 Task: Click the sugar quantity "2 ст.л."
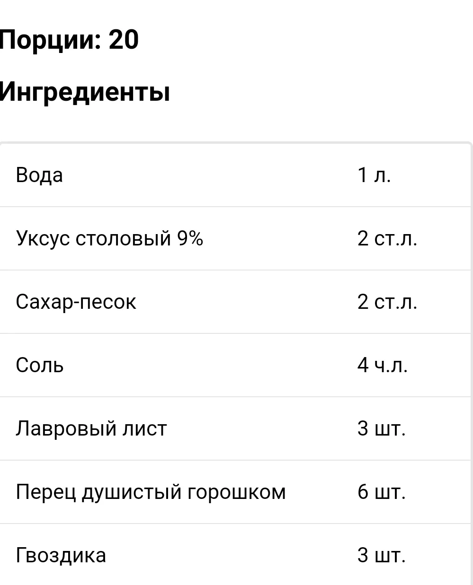pyautogui.click(x=387, y=302)
